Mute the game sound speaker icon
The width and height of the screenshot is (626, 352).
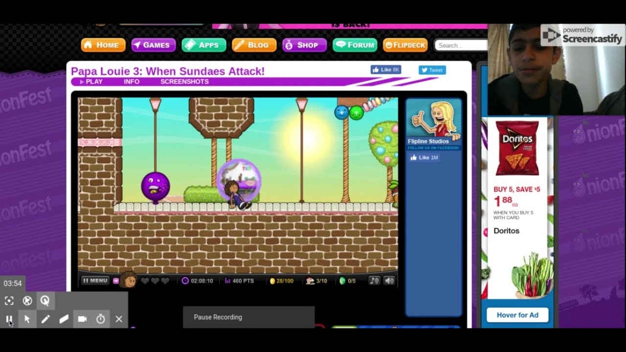[389, 281]
